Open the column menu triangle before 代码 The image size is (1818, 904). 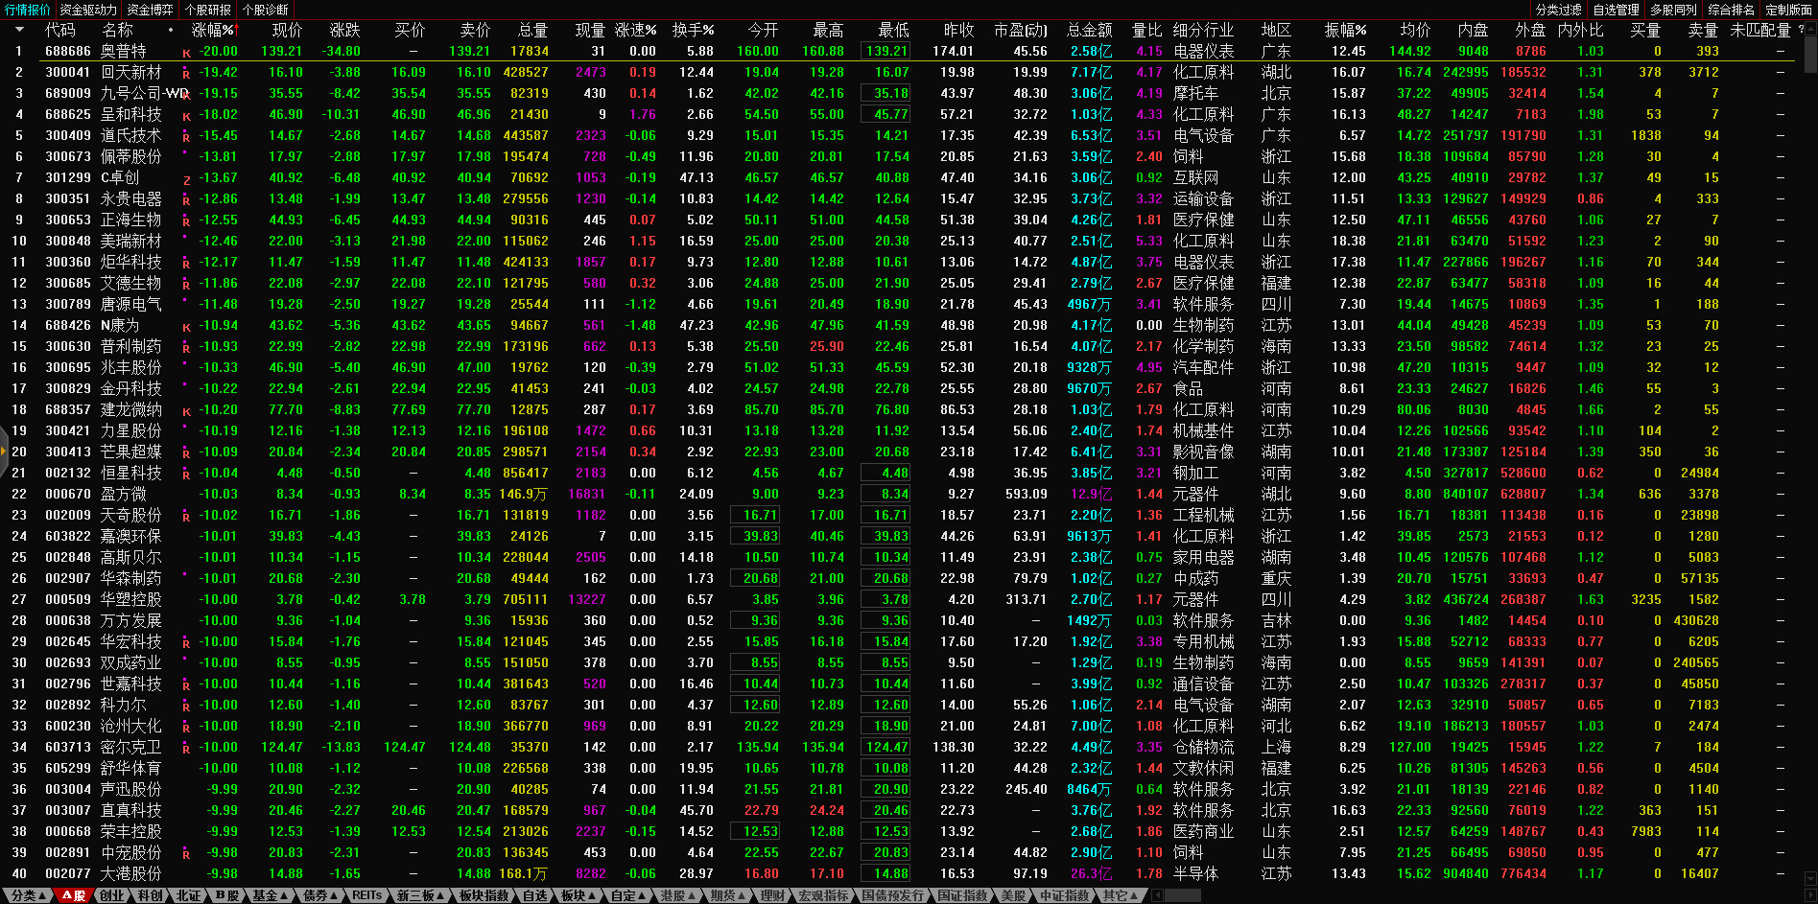pyautogui.click(x=18, y=30)
